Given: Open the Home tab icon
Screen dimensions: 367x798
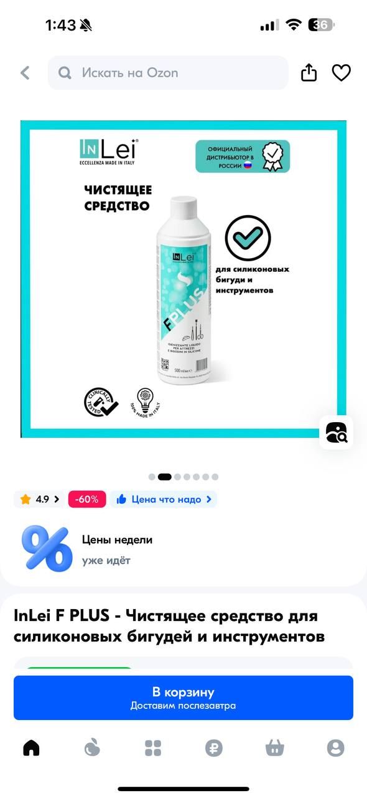Looking at the screenshot, I should 31,748.
